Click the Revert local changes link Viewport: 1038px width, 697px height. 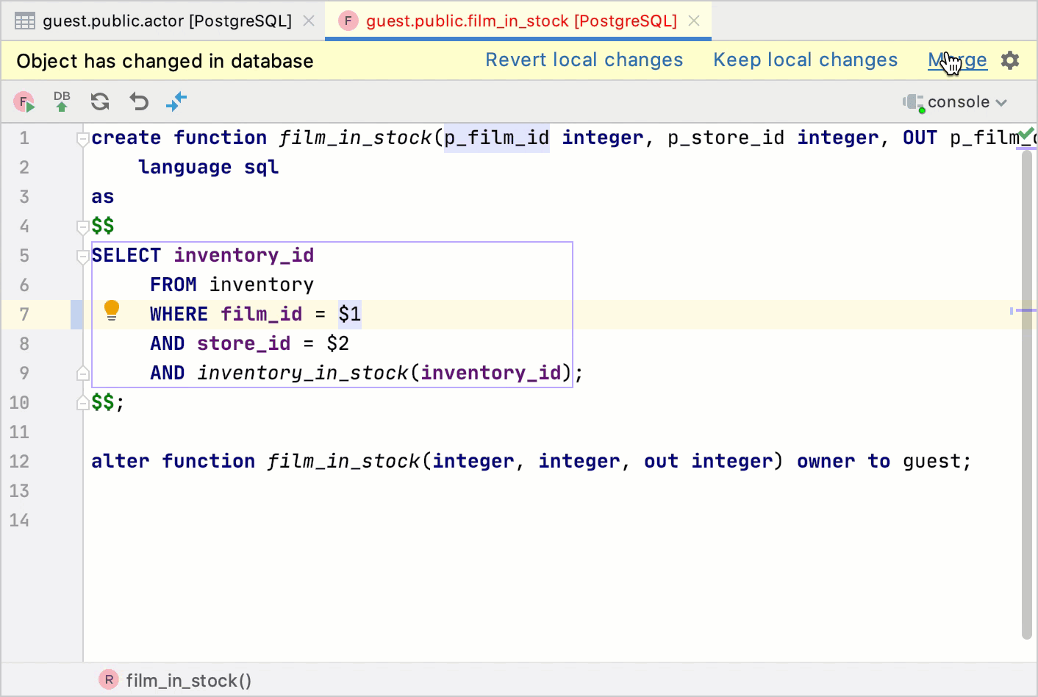pyautogui.click(x=584, y=60)
